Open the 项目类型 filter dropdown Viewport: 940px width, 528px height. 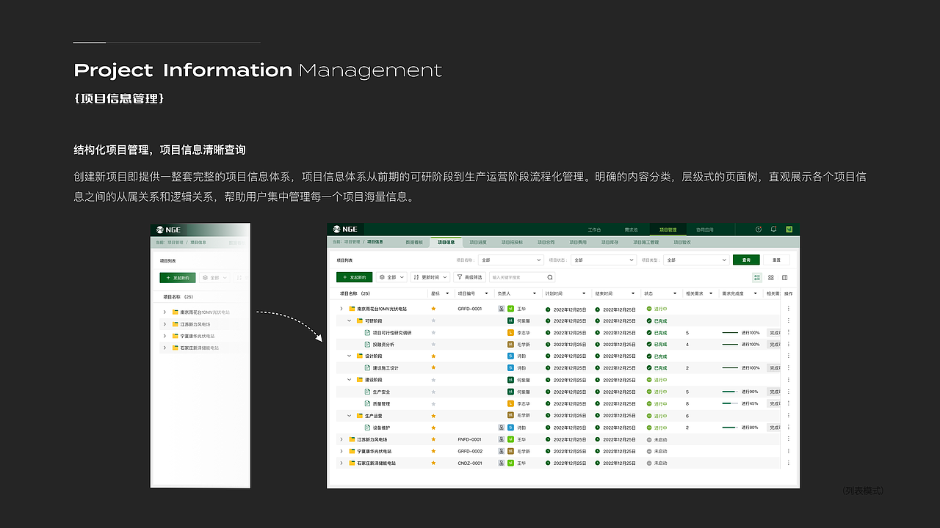[696, 260]
